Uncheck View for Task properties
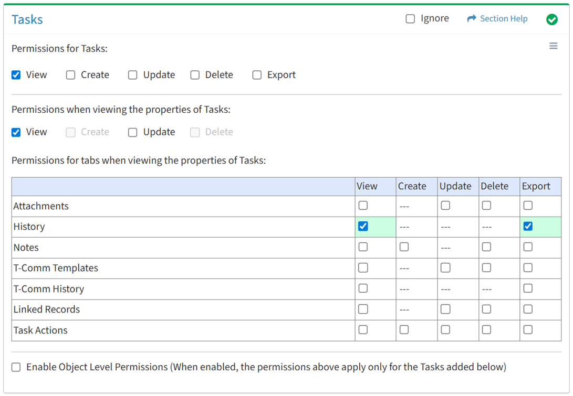Image resolution: width=573 pixels, height=396 pixels. 16,132
